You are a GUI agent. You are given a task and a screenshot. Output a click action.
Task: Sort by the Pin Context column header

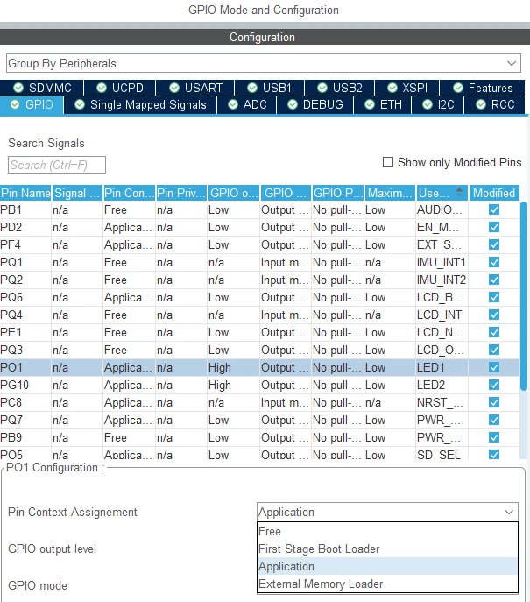tap(130, 193)
